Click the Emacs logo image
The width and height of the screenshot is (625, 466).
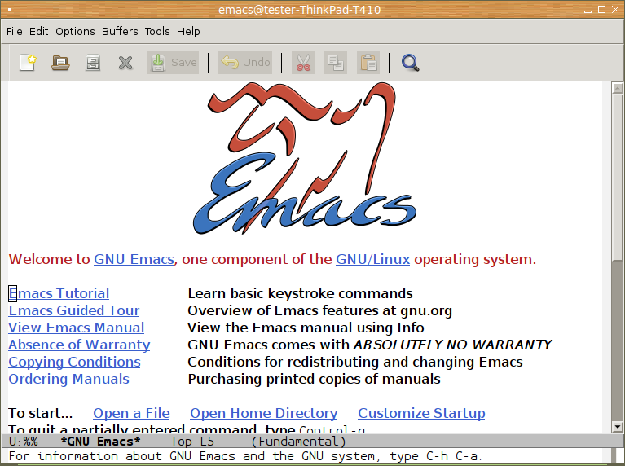pos(305,159)
